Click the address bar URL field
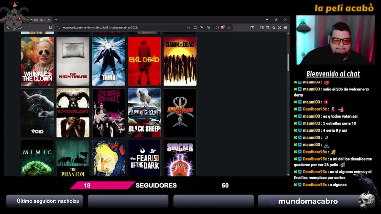The height and width of the screenshot is (214, 381). 122,28
